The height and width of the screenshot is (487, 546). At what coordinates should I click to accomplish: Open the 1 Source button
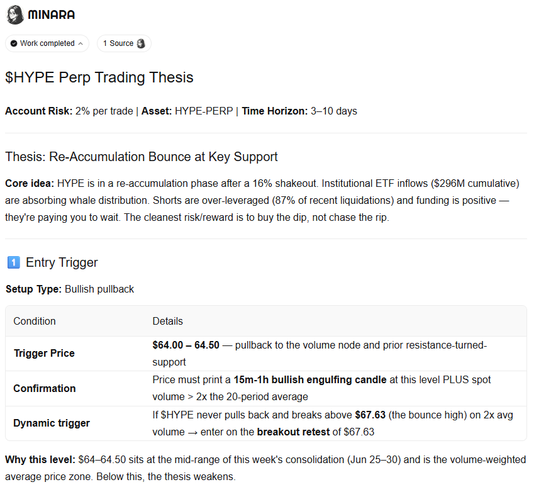click(x=124, y=43)
